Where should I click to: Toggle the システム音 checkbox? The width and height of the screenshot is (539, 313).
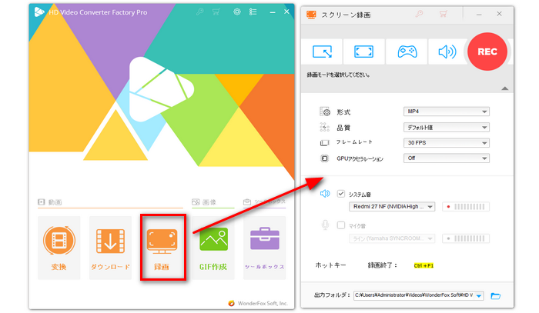point(340,194)
